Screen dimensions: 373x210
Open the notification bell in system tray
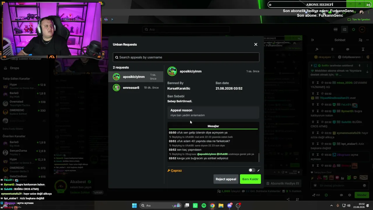(x=368, y=206)
